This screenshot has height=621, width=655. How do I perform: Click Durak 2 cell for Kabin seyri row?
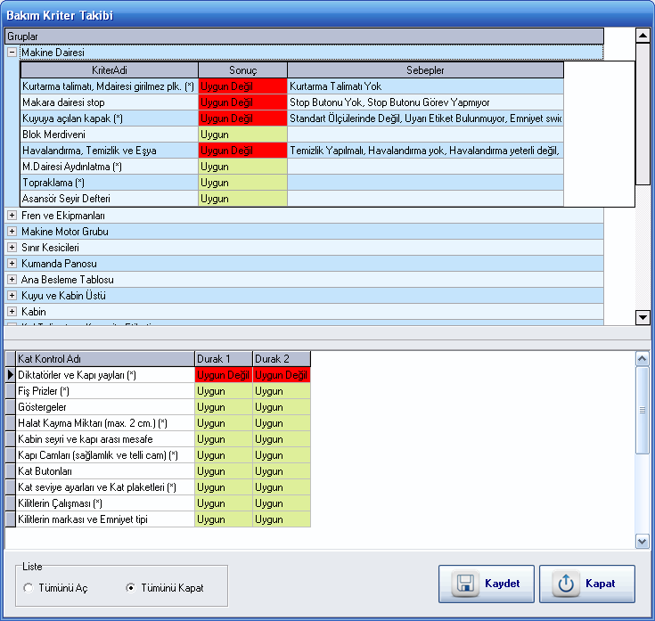click(x=282, y=439)
